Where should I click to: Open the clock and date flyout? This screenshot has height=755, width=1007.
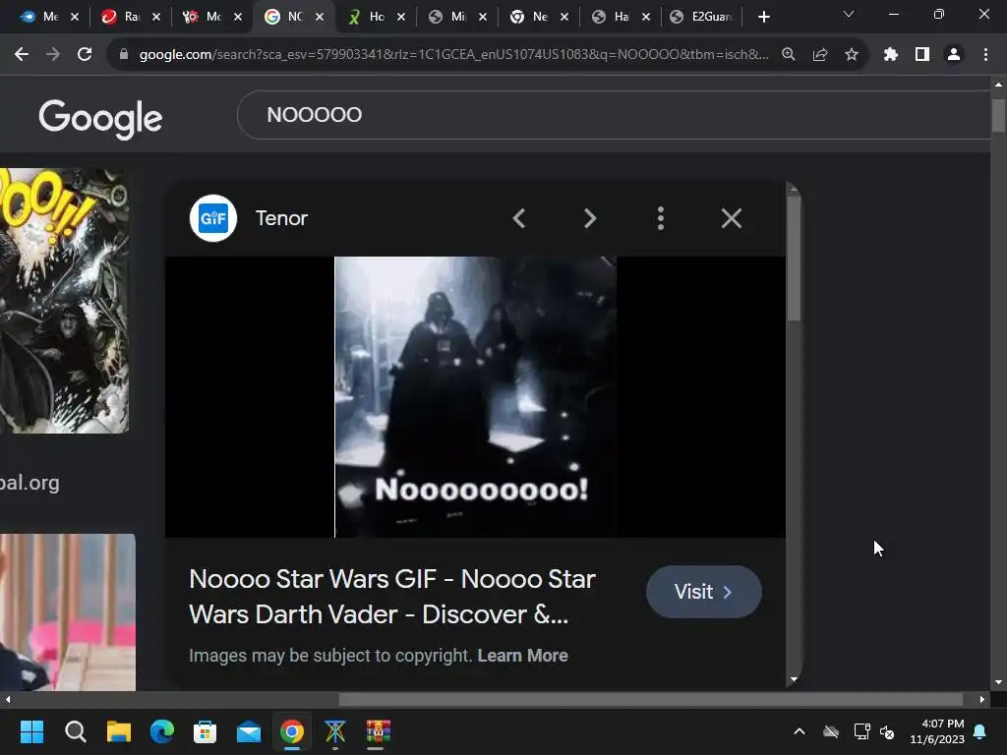click(x=937, y=731)
